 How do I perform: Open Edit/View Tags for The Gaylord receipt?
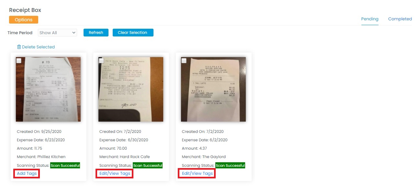coord(197,174)
